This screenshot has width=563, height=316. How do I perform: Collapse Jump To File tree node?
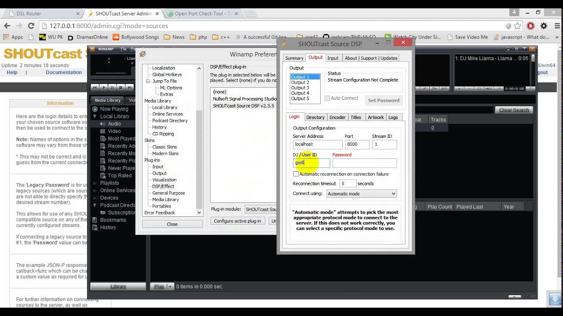coord(148,81)
